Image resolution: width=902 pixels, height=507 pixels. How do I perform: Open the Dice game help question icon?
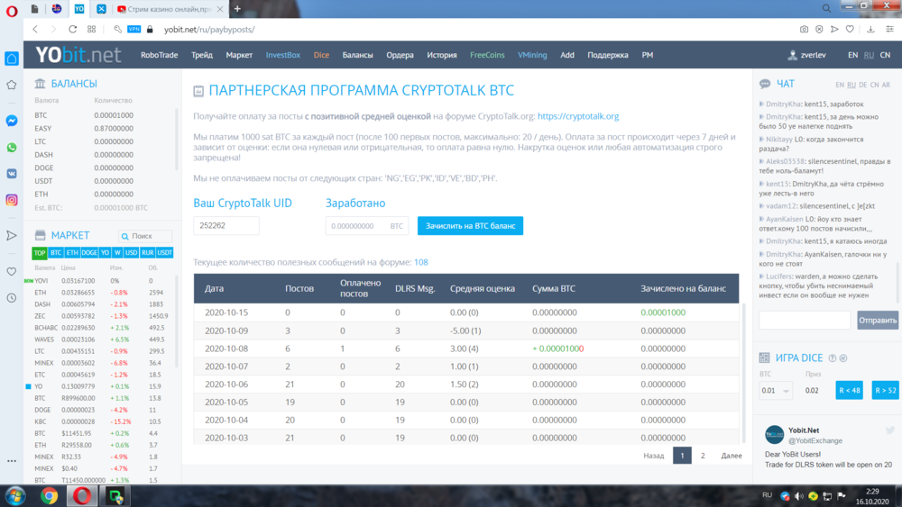click(x=833, y=358)
